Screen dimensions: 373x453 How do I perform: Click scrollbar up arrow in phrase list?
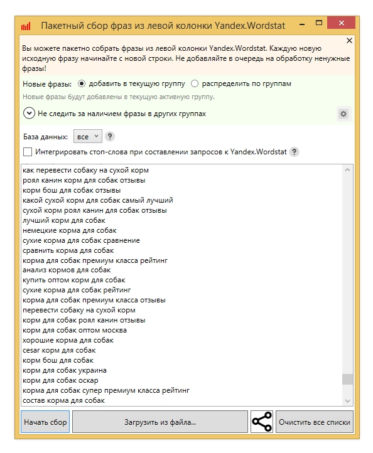[347, 170]
